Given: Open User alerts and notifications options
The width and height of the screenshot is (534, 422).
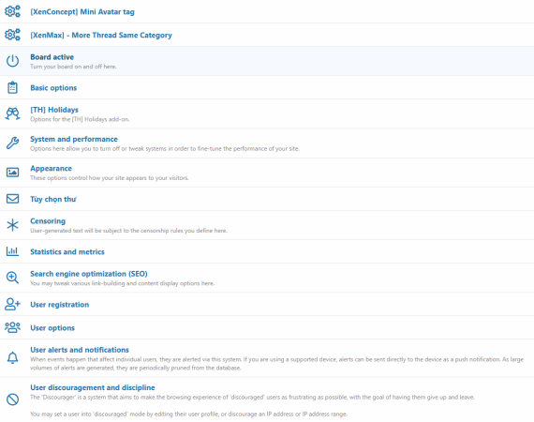Looking at the screenshot, I should tap(80, 350).
